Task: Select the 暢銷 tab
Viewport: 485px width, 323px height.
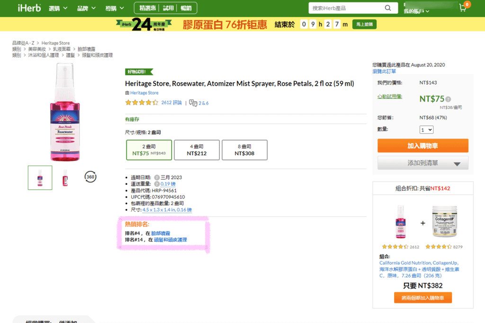Action: click(186, 9)
